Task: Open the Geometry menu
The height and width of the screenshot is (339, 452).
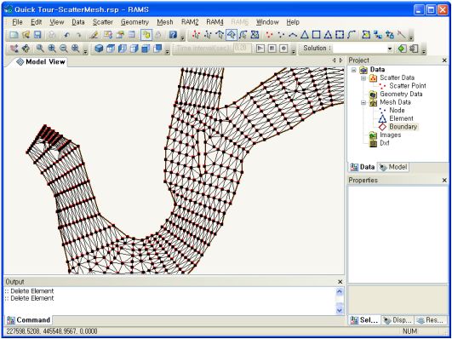Action: [134, 22]
